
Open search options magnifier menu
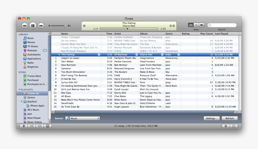coord(210,25)
